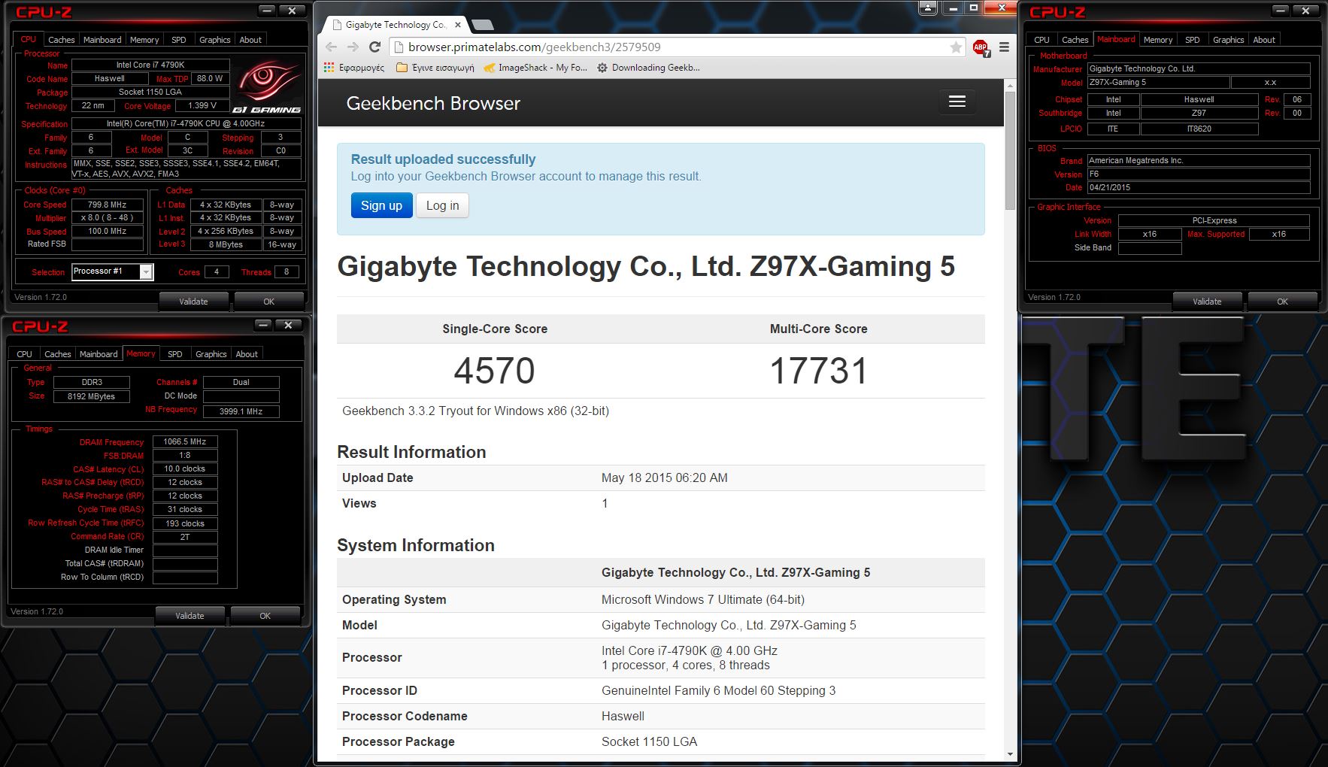Click the Multi-Core score 17731

coord(819,371)
